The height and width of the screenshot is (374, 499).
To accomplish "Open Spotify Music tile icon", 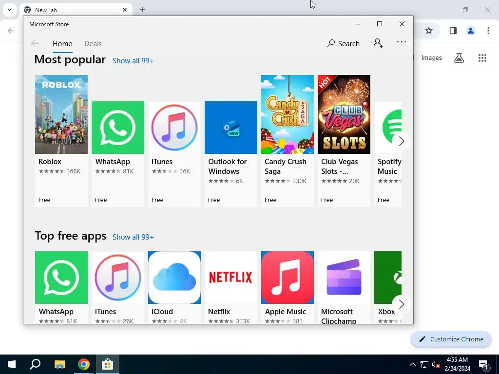I will 388,128.
